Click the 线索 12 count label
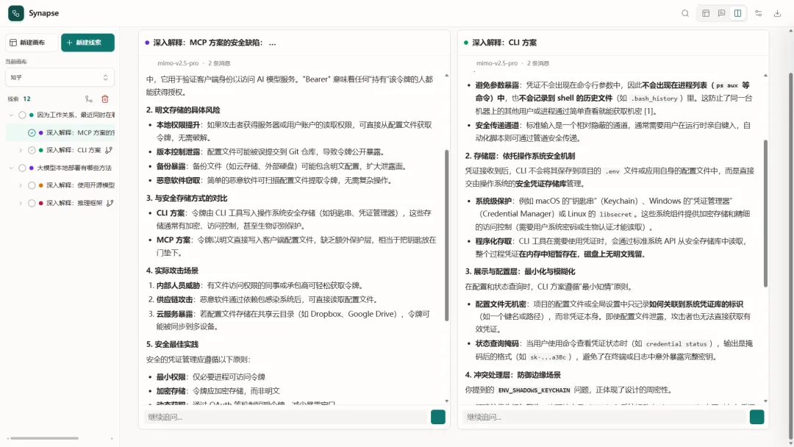 [x=19, y=99]
